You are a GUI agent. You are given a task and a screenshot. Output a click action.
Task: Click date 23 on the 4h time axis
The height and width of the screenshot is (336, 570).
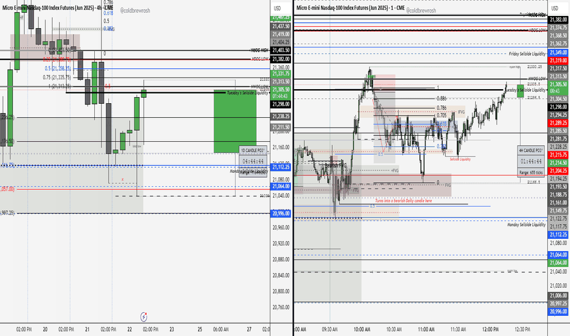(x=172, y=329)
